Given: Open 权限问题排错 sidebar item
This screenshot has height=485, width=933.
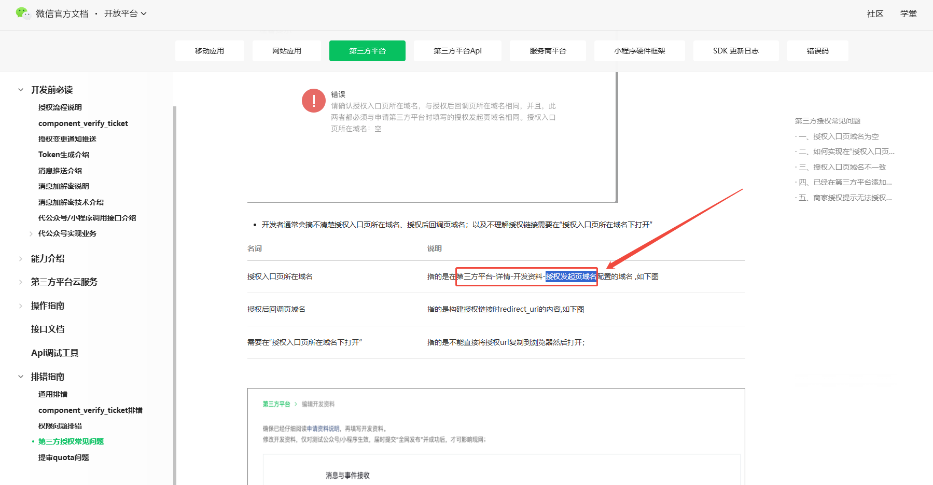Looking at the screenshot, I should point(60,426).
